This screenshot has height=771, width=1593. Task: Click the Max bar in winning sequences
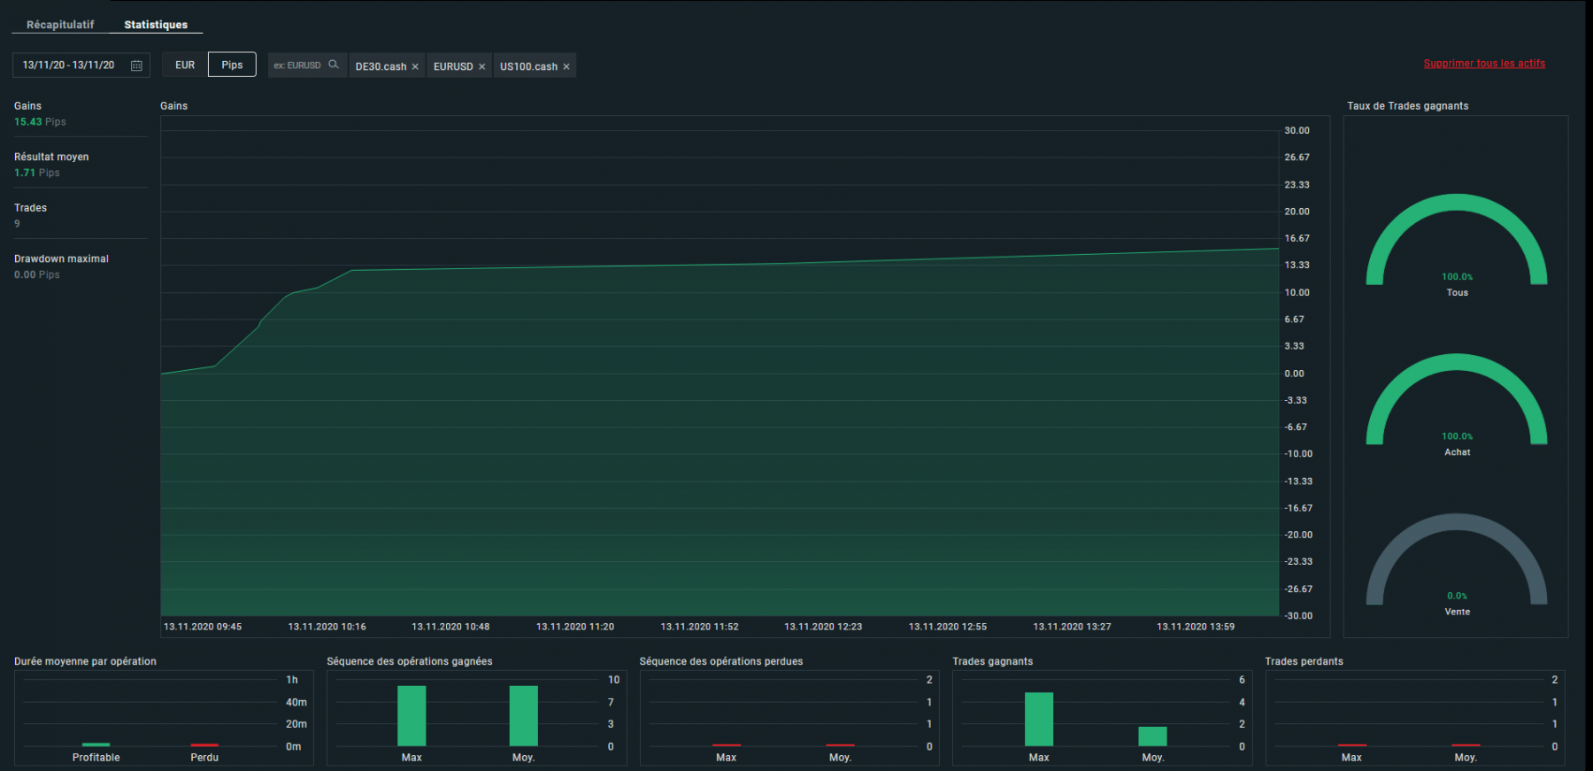[x=412, y=715]
